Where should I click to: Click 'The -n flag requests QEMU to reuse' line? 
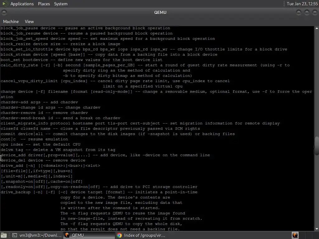[123, 213]
